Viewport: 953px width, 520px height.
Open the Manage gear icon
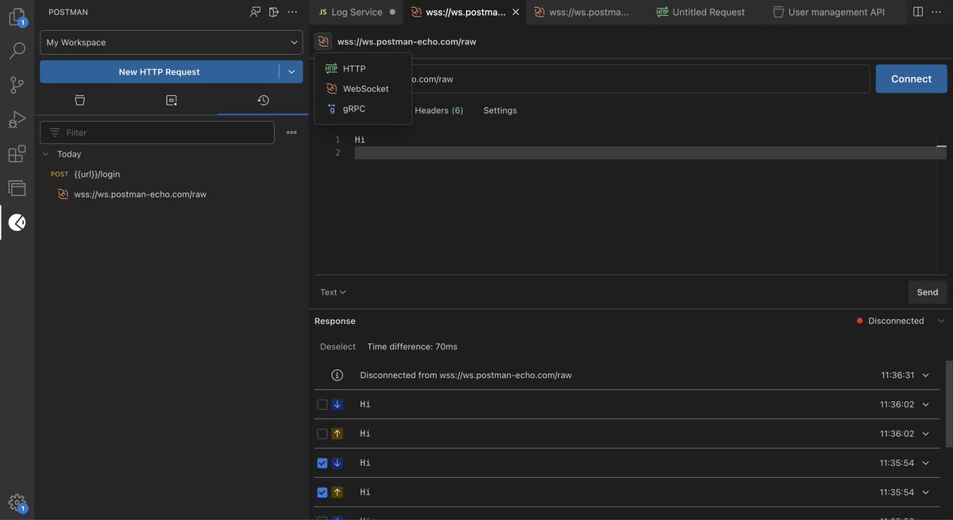[x=17, y=503]
